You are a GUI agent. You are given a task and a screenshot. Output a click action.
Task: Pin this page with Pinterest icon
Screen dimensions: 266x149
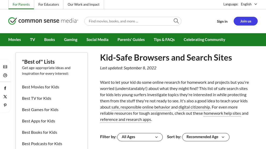[5, 105]
